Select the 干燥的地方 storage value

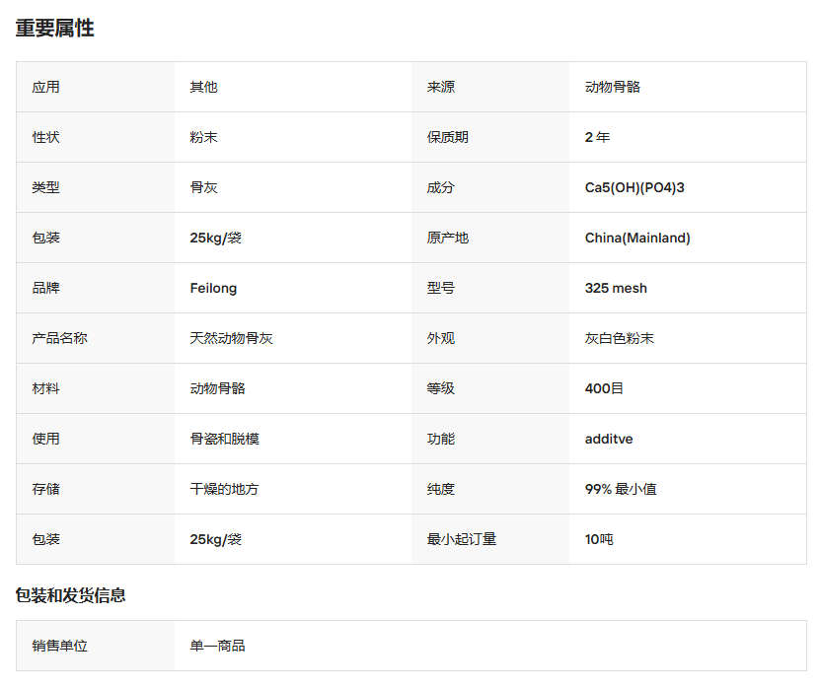coord(224,489)
